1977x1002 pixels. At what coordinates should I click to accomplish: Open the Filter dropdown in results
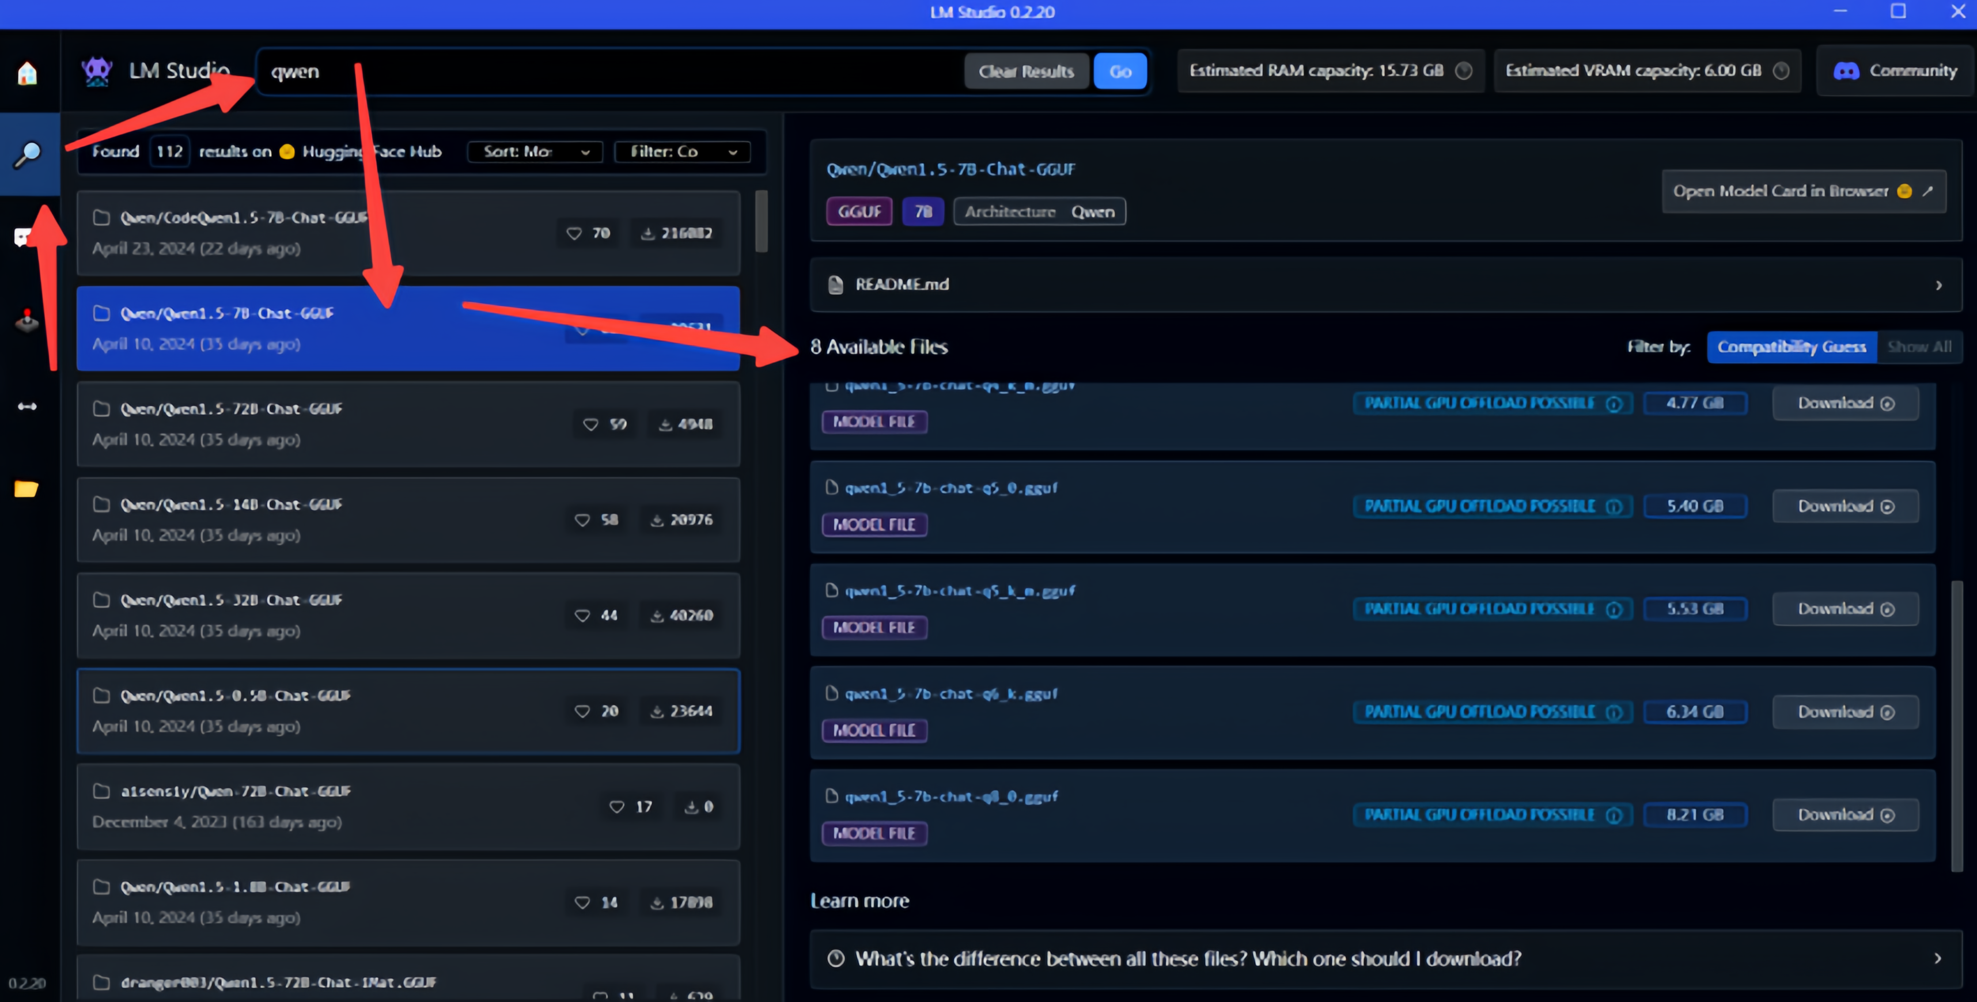coord(681,152)
